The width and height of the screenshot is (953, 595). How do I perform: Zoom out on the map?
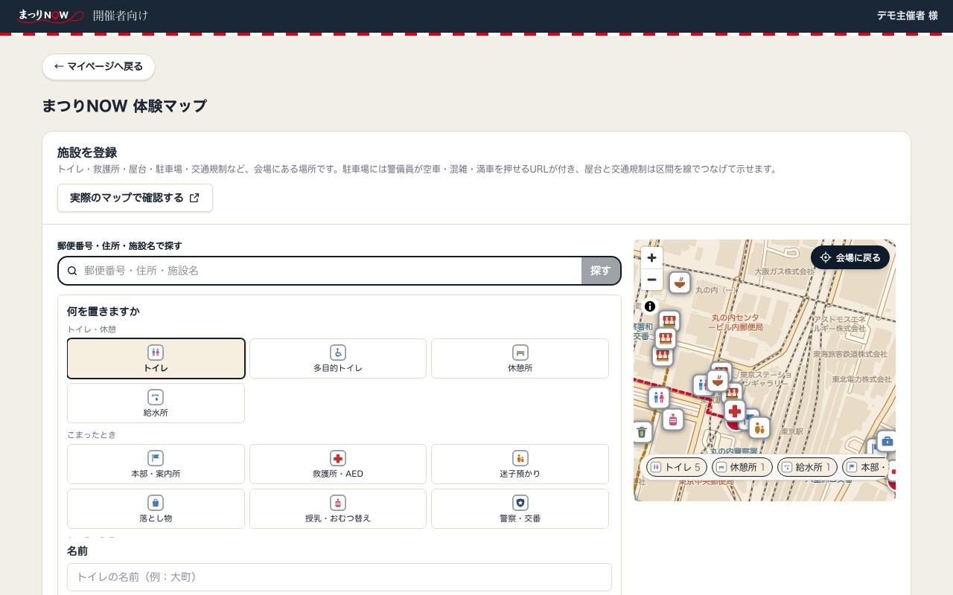(651, 280)
